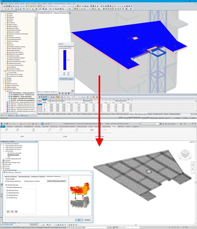Close the Revit Structure - Dlubal Link dialog
The width and height of the screenshot is (197, 229).
click(x=91, y=172)
